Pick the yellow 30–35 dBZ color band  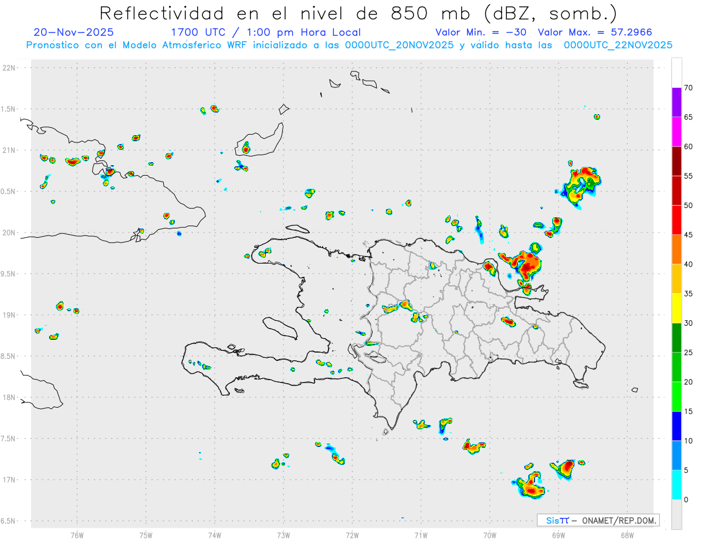pos(676,308)
